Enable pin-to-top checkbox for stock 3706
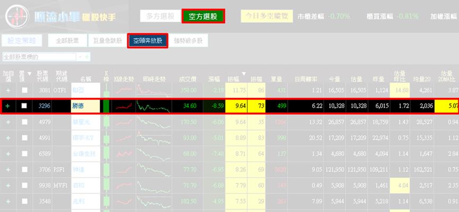Image resolution: width=459 pixels, height=212 pixels. (x=24, y=169)
